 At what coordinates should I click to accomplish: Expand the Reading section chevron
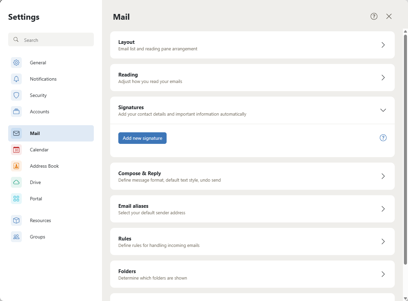point(383,78)
